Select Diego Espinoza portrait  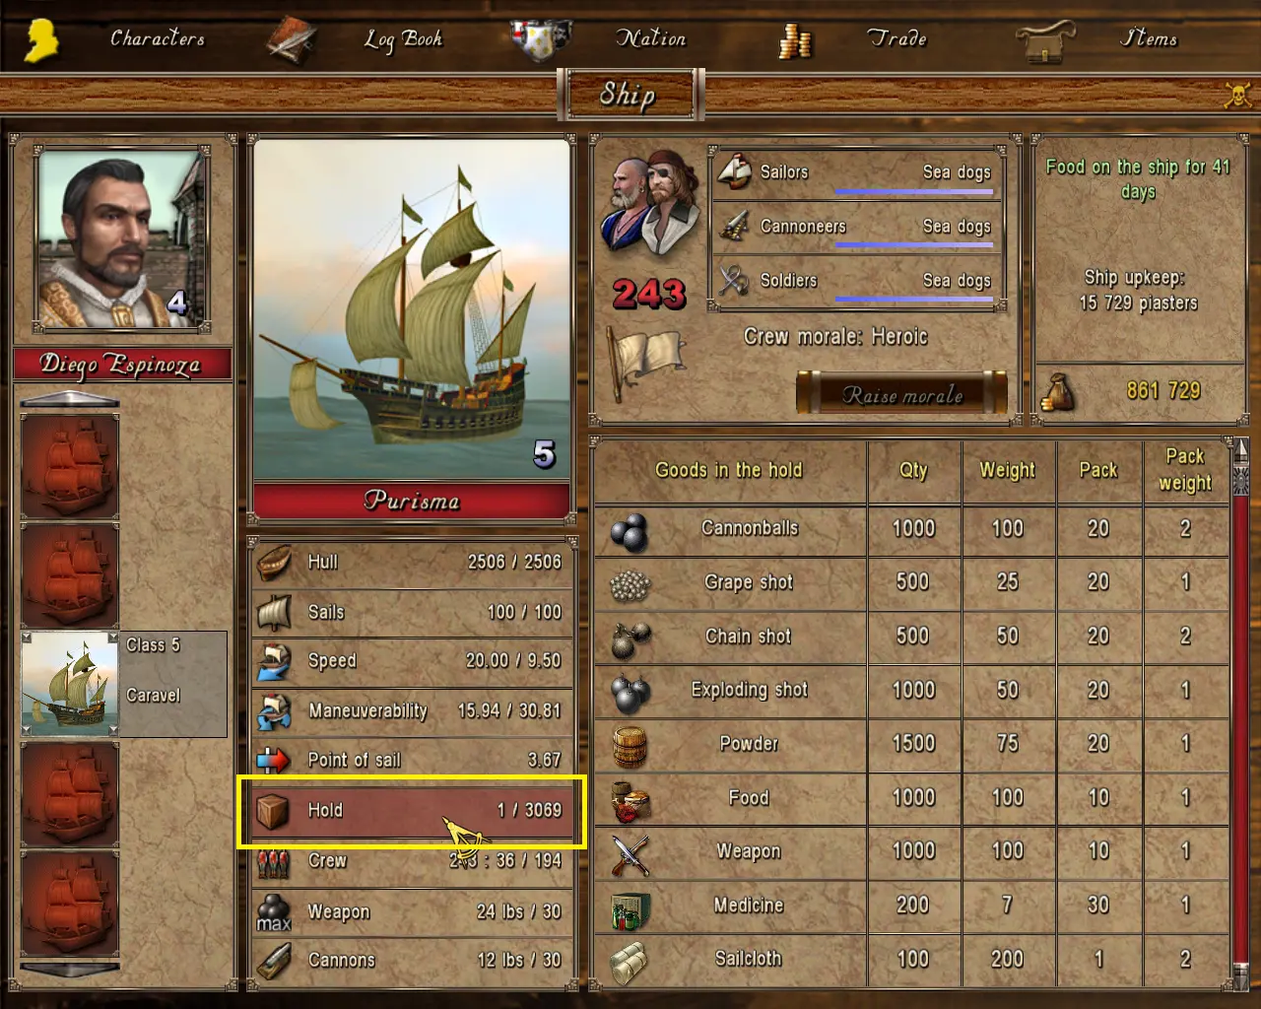pos(122,237)
